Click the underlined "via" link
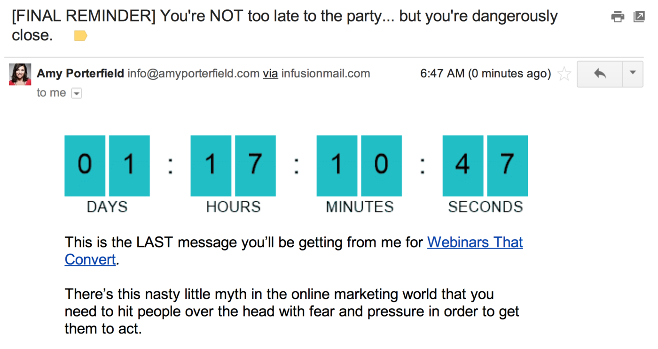Image resolution: width=658 pixels, height=349 pixels. (x=270, y=74)
